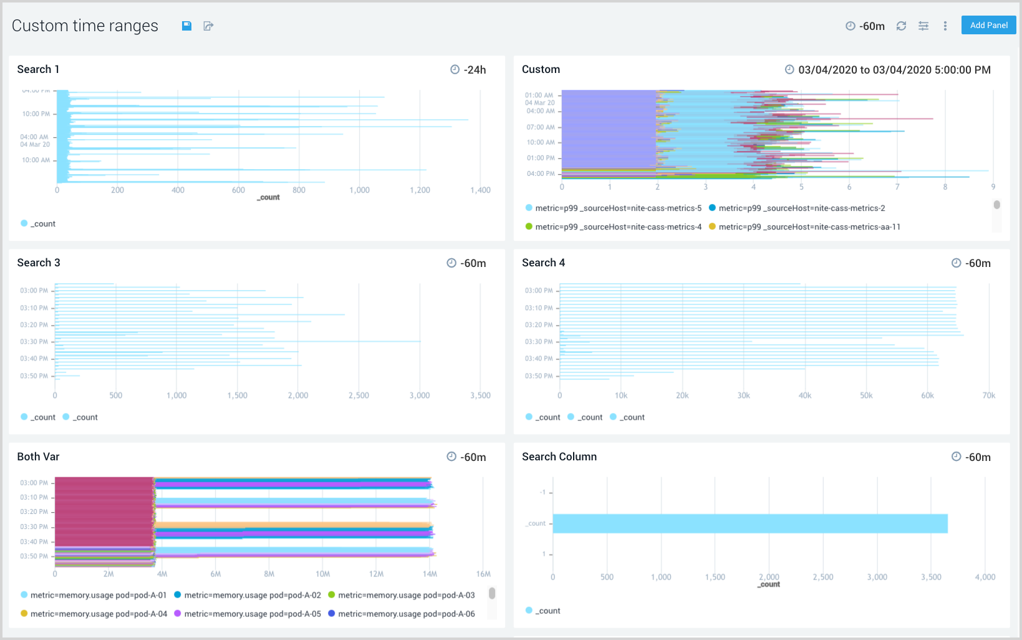Click the clock icon on the Search 1 panel
1022x640 pixels.
click(x=454, y=69)
